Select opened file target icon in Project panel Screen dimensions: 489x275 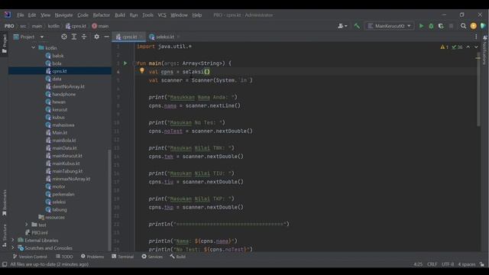pyautogui.click(x=64, y=37)
